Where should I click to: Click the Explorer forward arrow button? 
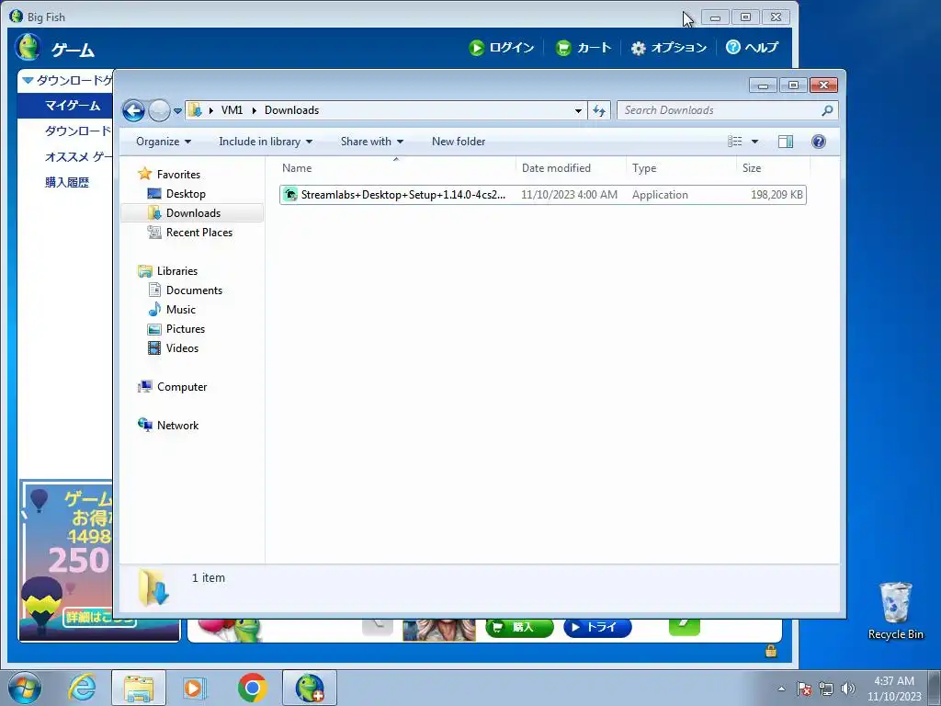coord(159,110)
